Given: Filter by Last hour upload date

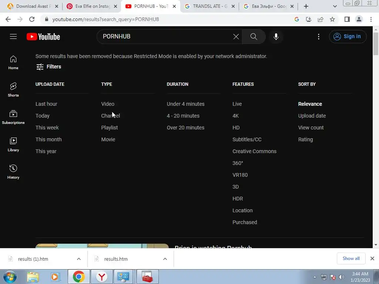Looking at the screenshot, I should [46, 104].
